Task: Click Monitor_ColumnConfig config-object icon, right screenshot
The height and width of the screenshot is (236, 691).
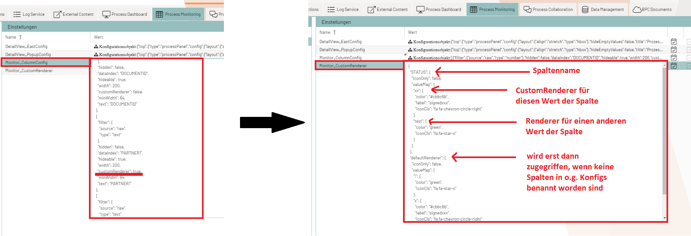Action: [410, 58]
